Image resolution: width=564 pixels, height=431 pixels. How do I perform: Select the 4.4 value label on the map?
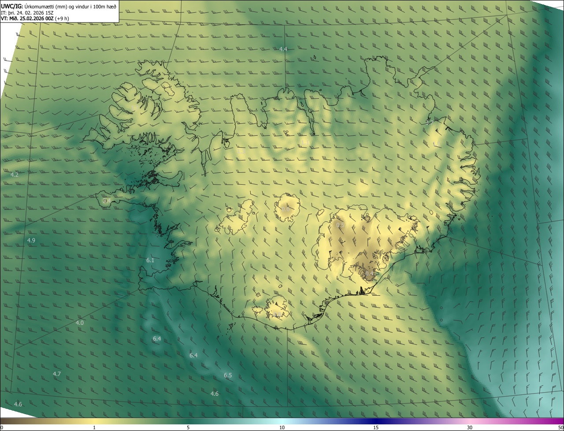click(x=283, y=49)
